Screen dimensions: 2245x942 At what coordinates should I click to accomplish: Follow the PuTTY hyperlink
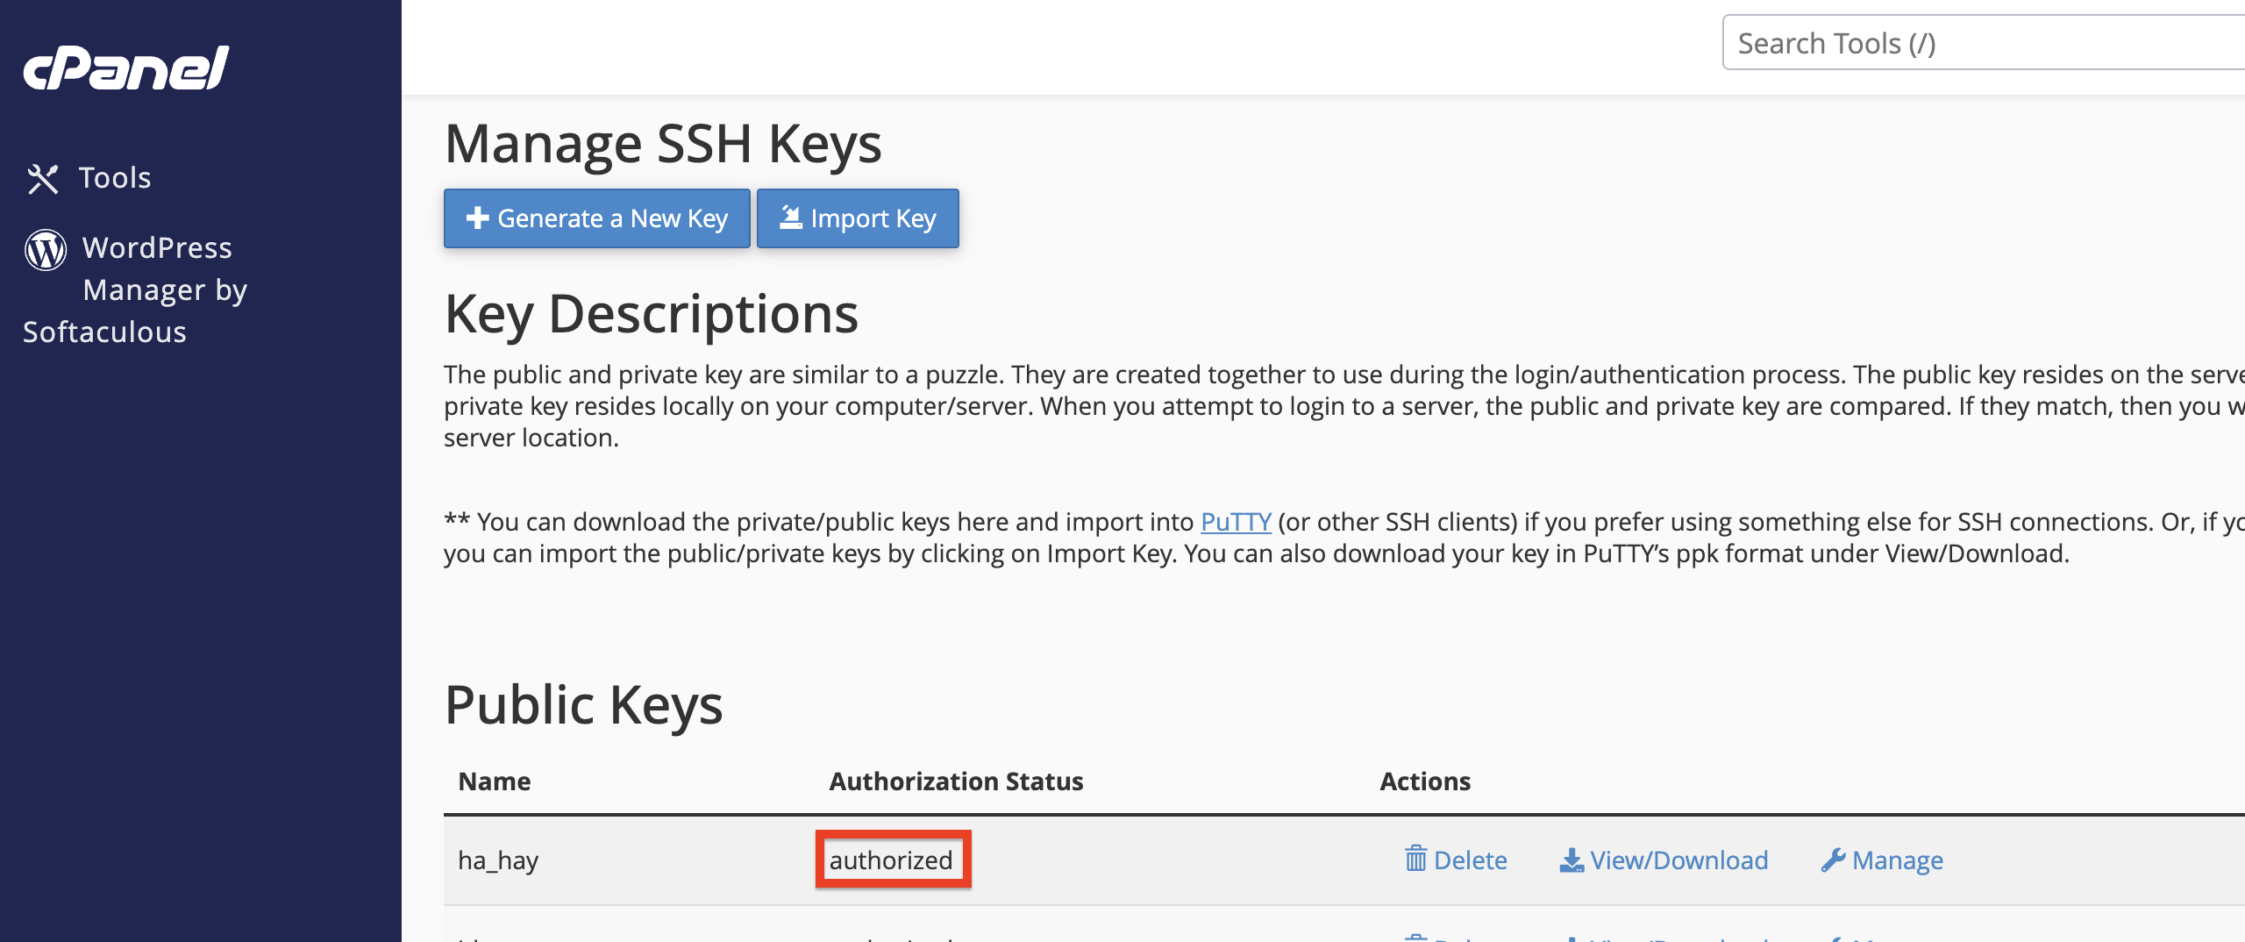coord(1236,522)
